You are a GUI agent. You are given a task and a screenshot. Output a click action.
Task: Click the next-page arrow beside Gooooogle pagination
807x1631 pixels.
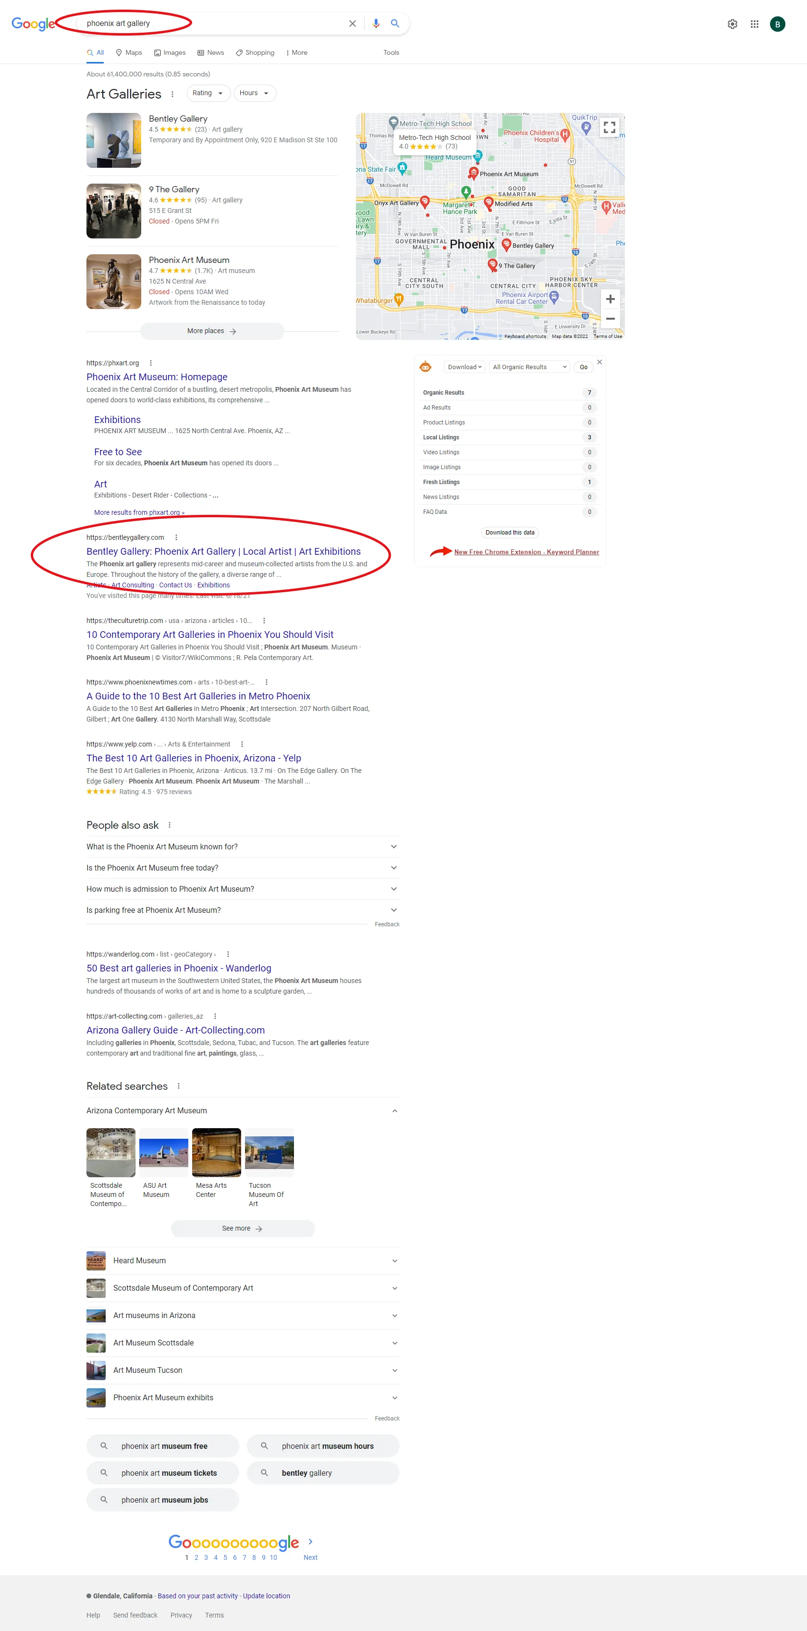pos(310,1542)
